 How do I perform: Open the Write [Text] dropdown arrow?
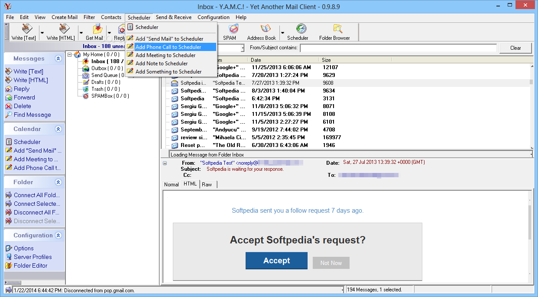pos(42,32)
